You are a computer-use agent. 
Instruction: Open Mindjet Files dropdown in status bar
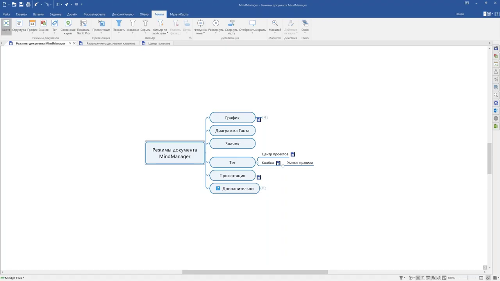pyautogui.click(x=14, y=278)
